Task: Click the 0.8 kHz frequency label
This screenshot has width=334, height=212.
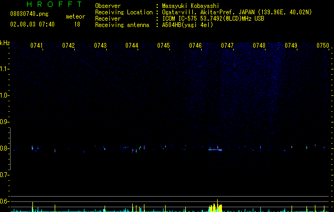Action: [4, 148]
